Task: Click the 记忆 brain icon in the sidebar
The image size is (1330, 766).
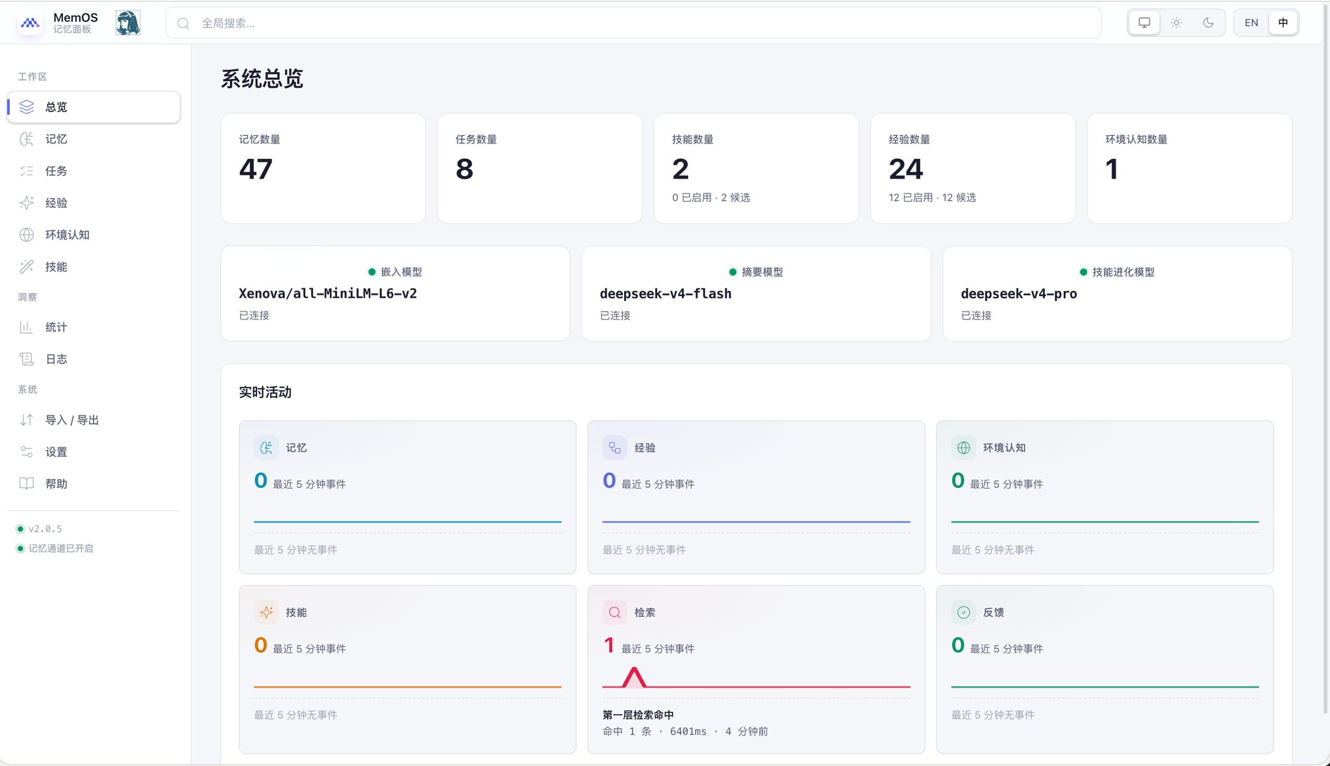Action: pos(27,139)
